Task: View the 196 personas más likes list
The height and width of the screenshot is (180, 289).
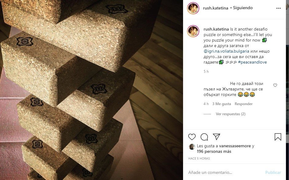Action: click(214, 151)
